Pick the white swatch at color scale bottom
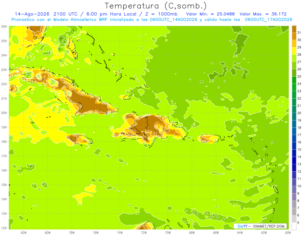306x236 pixels. 294,226
